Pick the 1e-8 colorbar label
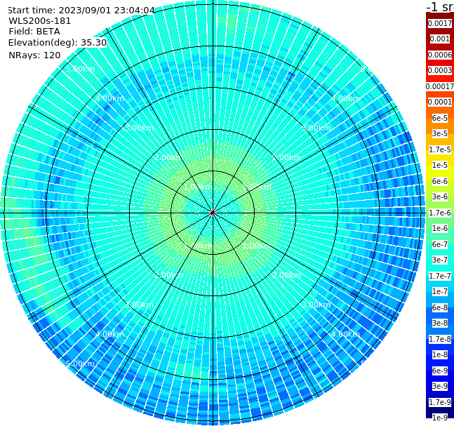Viewport: 454px width, 426px height. pyautogui.click(x=440, y=354)
